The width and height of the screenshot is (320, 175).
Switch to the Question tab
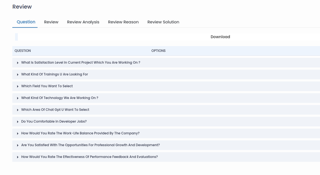click(x=26, y=22)
